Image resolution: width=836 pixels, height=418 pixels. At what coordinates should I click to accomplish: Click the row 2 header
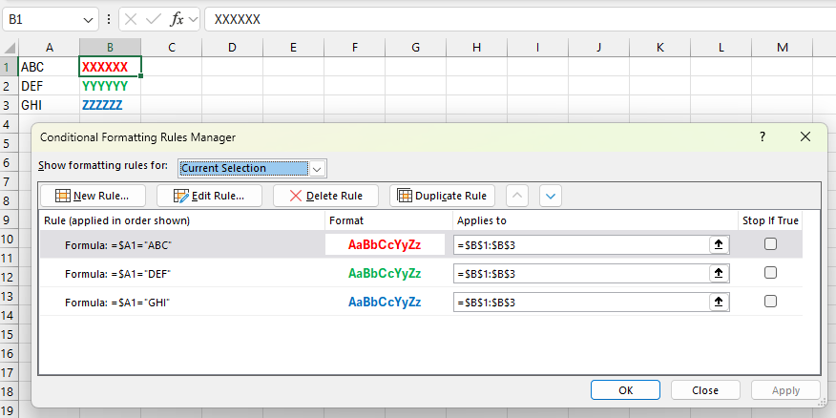(9, 86)
